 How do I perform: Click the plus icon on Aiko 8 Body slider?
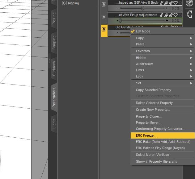(167, 8)
